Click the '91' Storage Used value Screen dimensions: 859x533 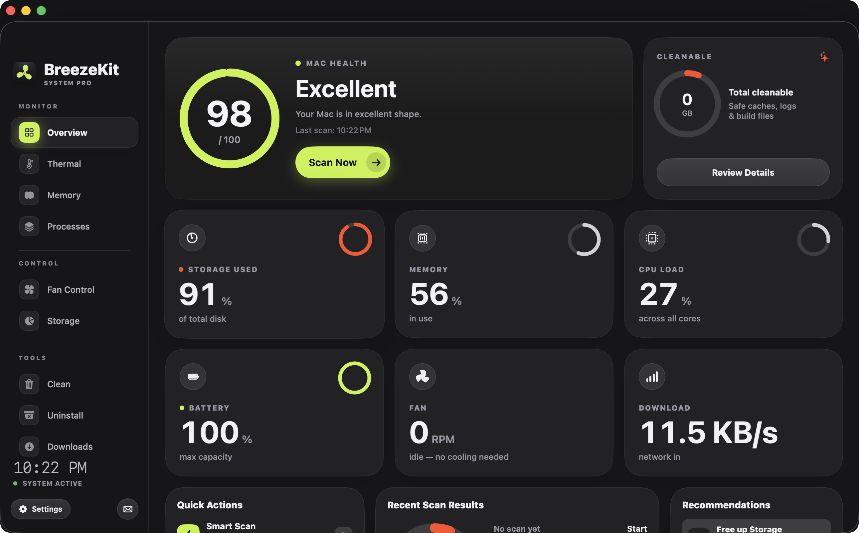pos(197,294)
